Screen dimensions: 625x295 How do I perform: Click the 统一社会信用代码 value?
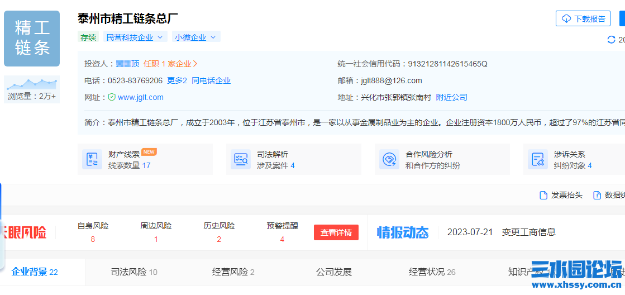[x=447, y=64]
